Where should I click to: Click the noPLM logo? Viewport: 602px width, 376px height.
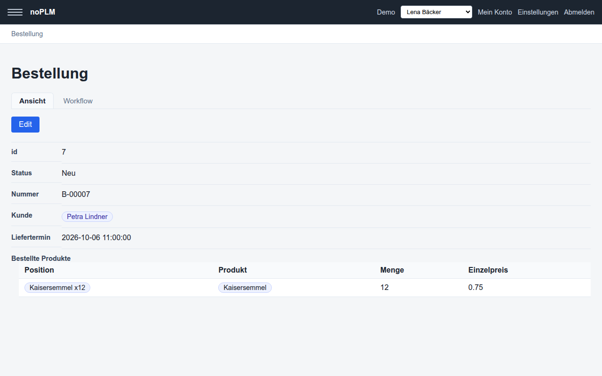click(42, 12)
